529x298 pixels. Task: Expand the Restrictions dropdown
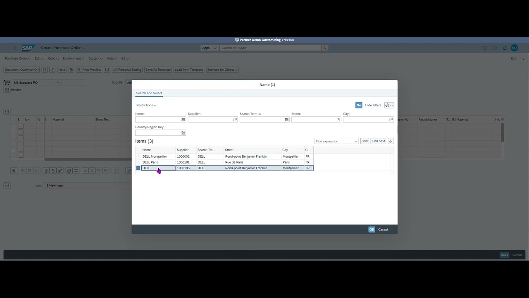pos(146,105)
